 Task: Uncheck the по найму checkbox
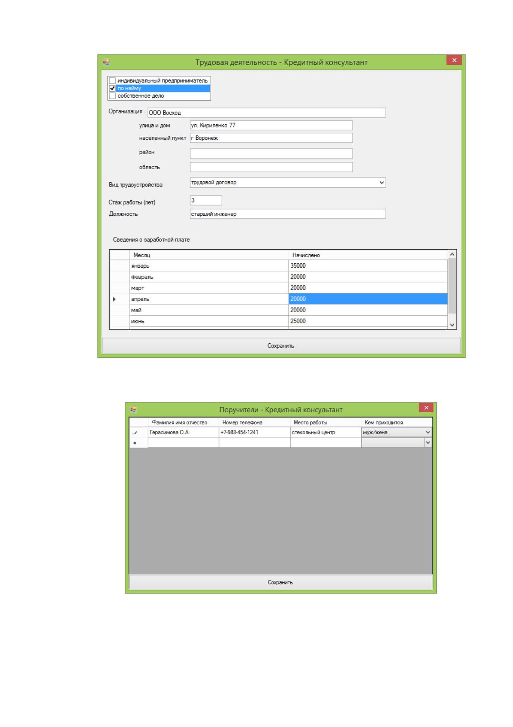pyautogui.click(x=112, y=88)
